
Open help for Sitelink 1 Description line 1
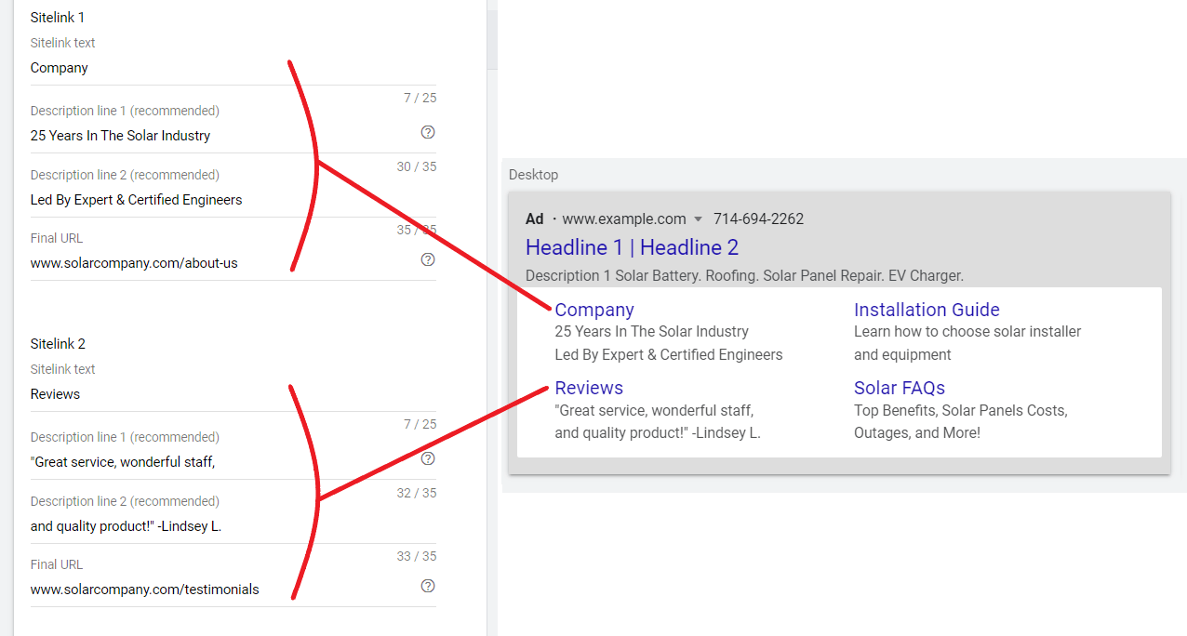[427, 132]
